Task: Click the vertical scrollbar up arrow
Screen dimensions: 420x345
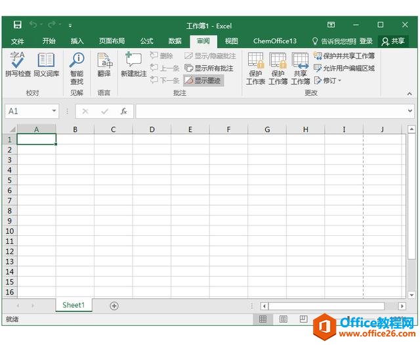Action: coord(411,129)
